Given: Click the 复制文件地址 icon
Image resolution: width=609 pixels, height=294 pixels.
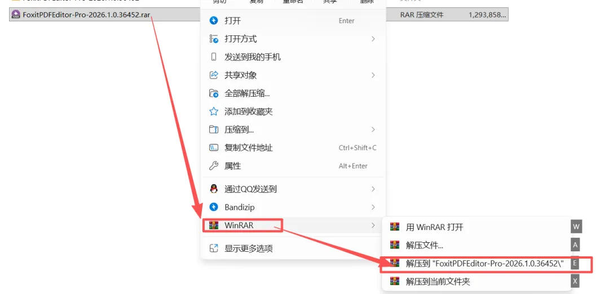Looking at the screenshot, I should point(214,148).
